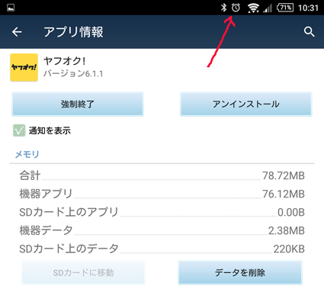Tap the 0.00B value

[291, 212]
